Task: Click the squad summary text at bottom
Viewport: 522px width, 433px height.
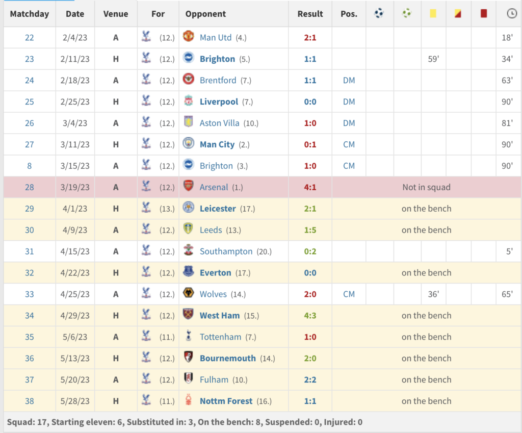Action: [x=185, y=422]
